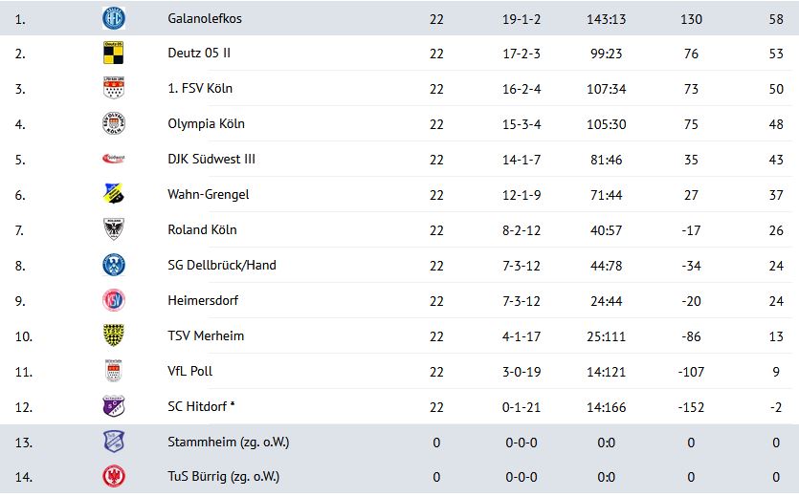
Task: Select the TSV Merheim table row name
Action: [206, 336]
